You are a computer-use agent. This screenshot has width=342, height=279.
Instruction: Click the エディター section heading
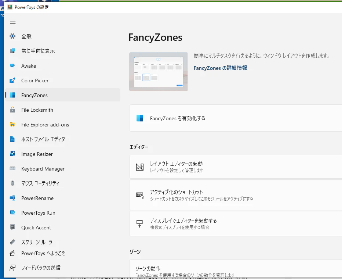[139, 147]
